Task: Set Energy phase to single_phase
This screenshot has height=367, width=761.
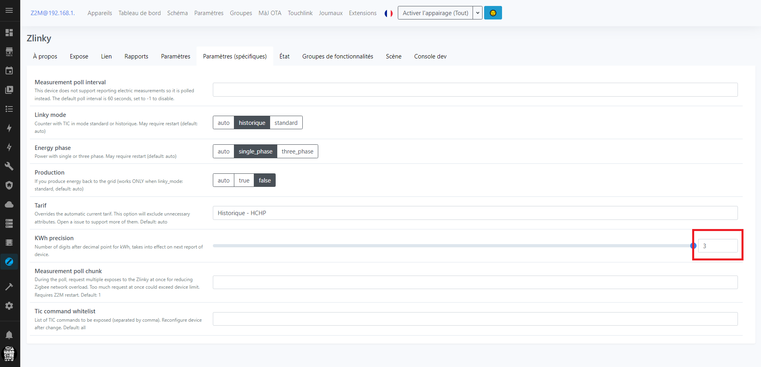Action: click(255, 151)
